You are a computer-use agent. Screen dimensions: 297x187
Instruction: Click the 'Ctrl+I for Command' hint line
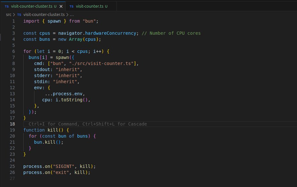88,124
